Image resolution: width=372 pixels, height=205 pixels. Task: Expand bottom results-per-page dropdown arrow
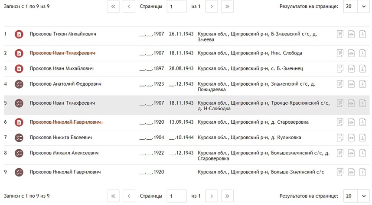pos(364,196)
